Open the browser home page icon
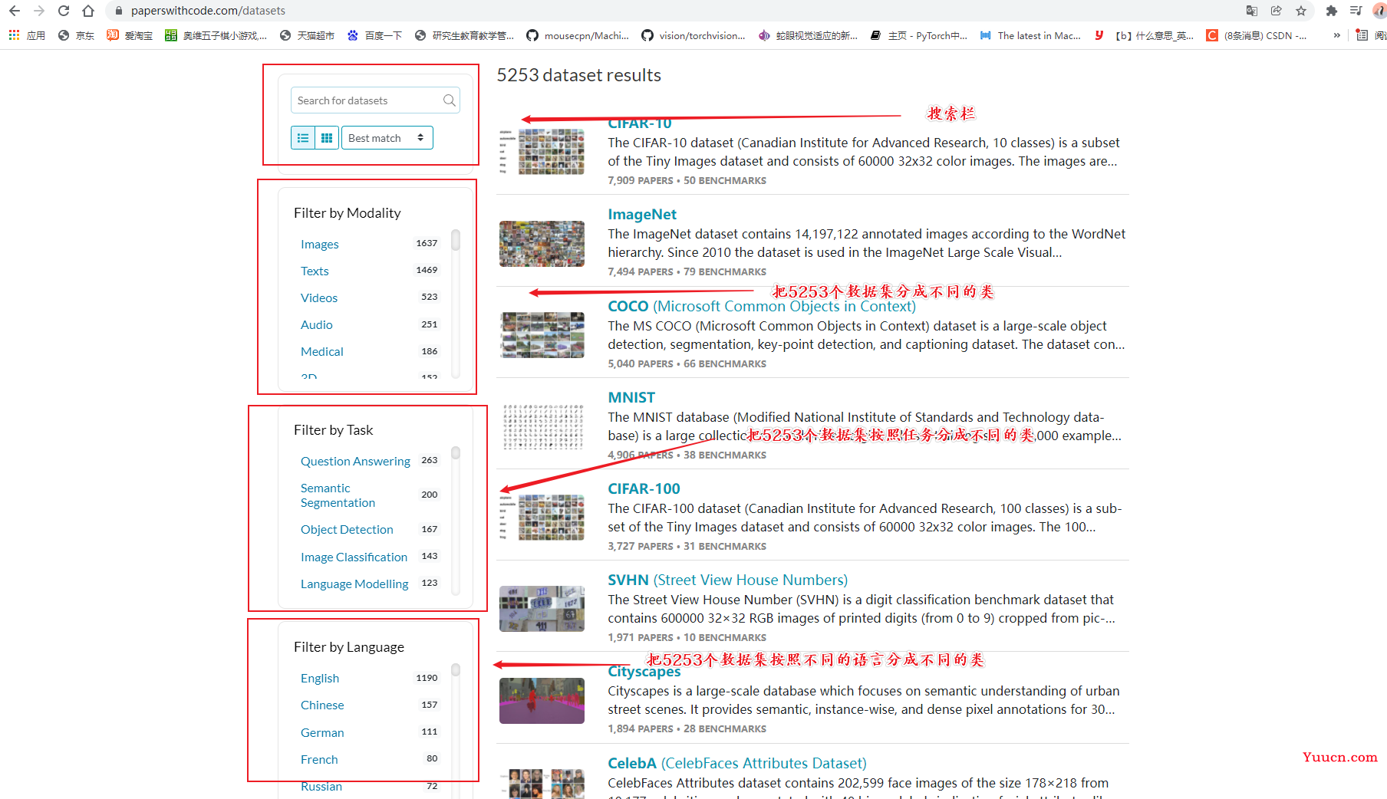The image size is (1387, 799). 88,11
